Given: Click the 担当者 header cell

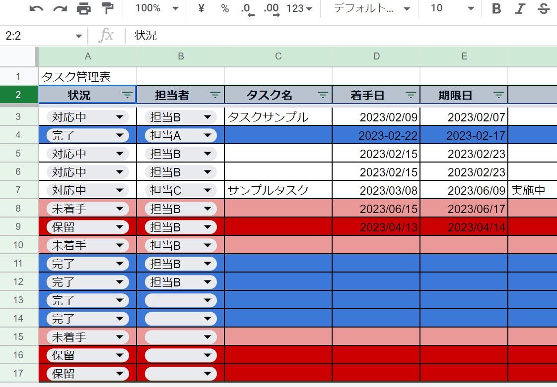Looking at the screenshot, I should point(181,95).
